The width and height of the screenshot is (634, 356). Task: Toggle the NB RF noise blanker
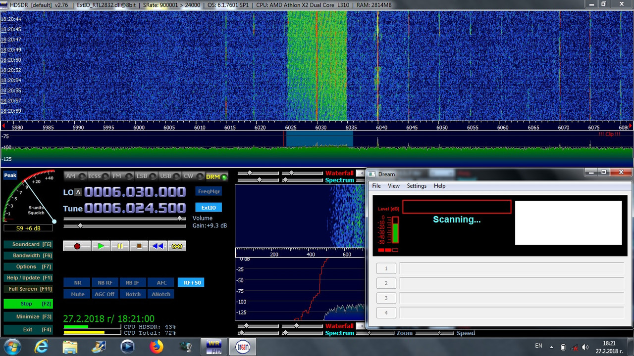coord(105,283)
